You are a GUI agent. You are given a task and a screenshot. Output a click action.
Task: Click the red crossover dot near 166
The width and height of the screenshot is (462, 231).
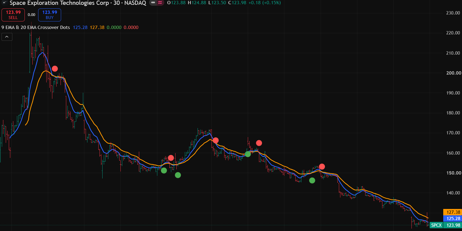tap(215, 140)
